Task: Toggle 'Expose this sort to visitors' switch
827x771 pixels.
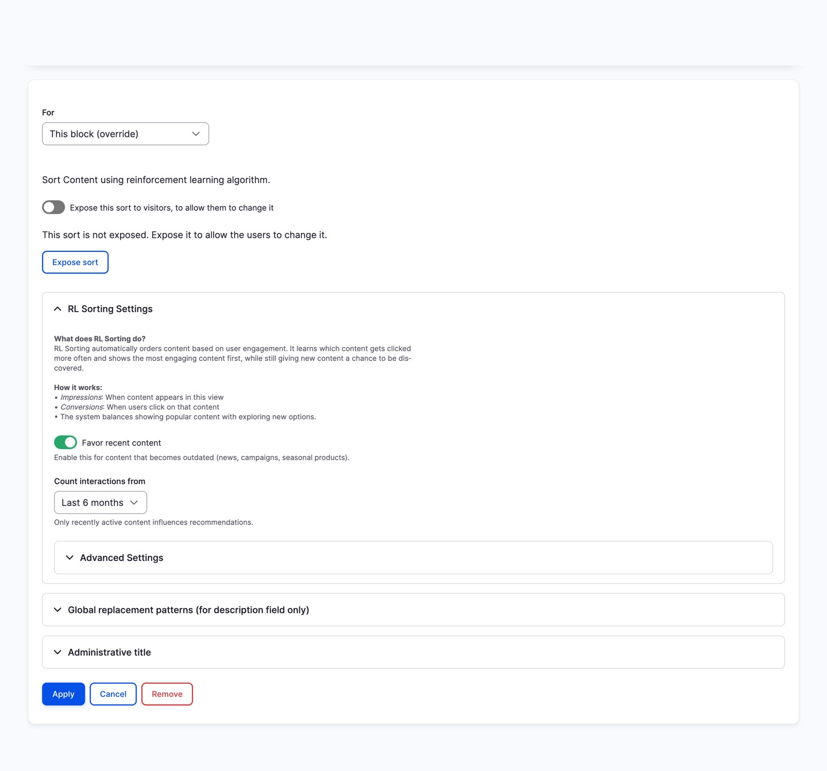Action: [x=53, y=207]
